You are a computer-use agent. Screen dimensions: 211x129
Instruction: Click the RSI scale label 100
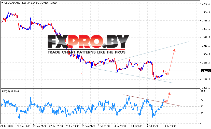pyautogui.click(x=203, y=91)
